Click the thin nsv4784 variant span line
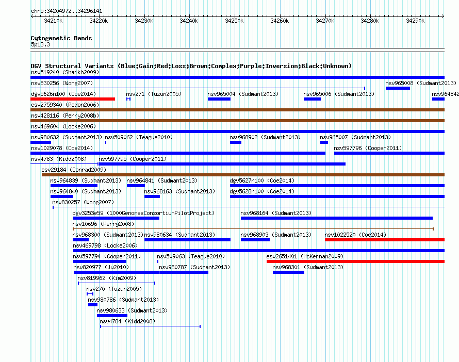Screen dimensions: 459x362 pyautogui.click(x=151, y=326)
